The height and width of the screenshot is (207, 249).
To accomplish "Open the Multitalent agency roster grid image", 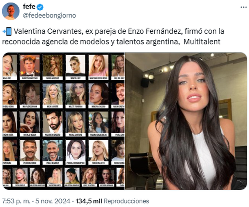I will (x=64, y=121).
